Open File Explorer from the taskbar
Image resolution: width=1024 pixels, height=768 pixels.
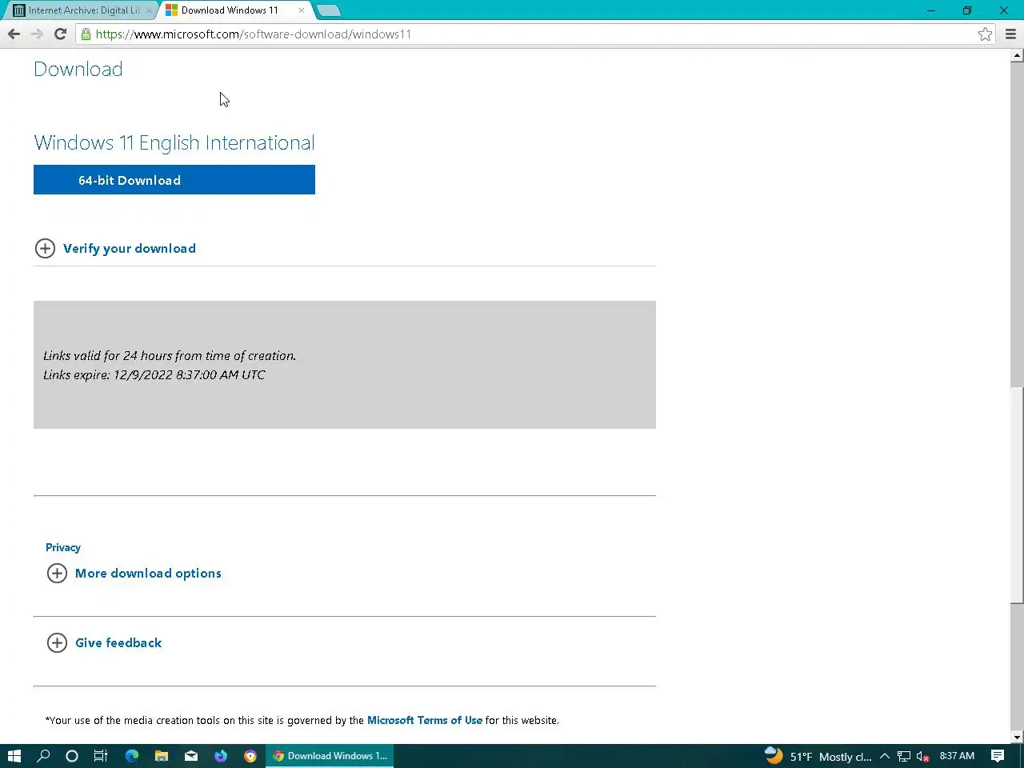click(x=162, y=756)
